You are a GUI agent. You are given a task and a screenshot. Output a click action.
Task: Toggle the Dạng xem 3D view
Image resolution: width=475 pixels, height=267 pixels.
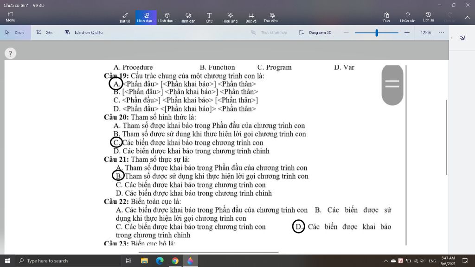[315, 32]
